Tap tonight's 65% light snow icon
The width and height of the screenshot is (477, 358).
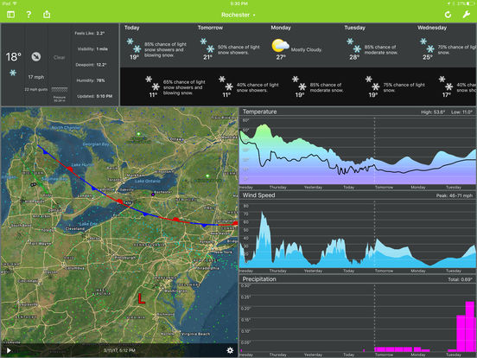tap(152, 83)
